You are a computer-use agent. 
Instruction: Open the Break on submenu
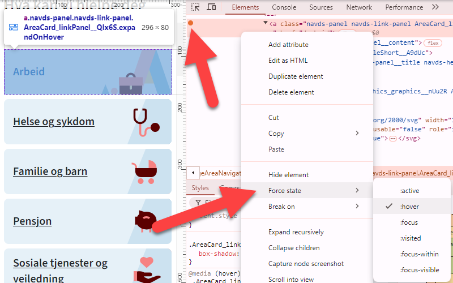tap(307, 207)
